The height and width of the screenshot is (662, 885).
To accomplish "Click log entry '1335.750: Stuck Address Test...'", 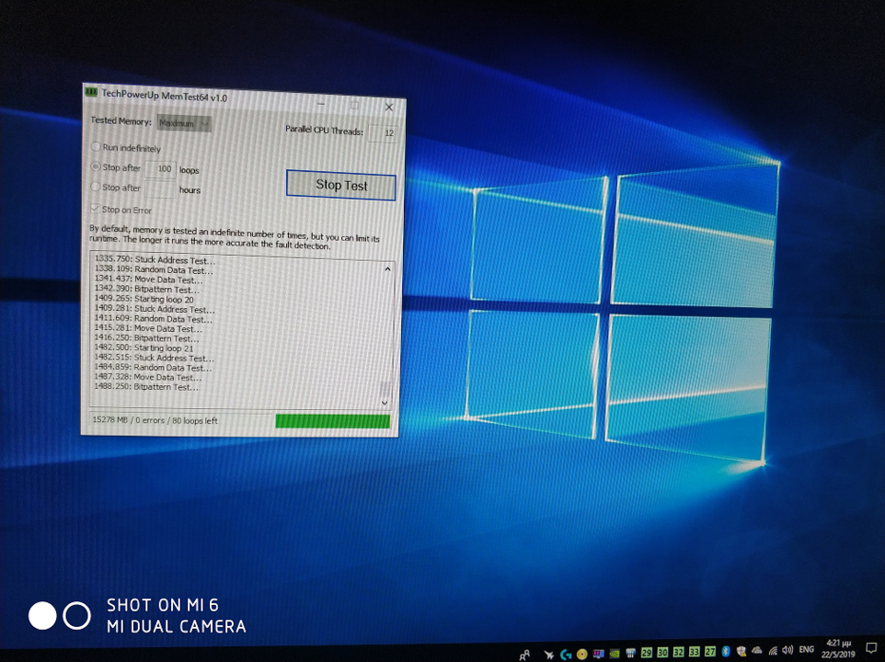I will [x=155, y=260].
